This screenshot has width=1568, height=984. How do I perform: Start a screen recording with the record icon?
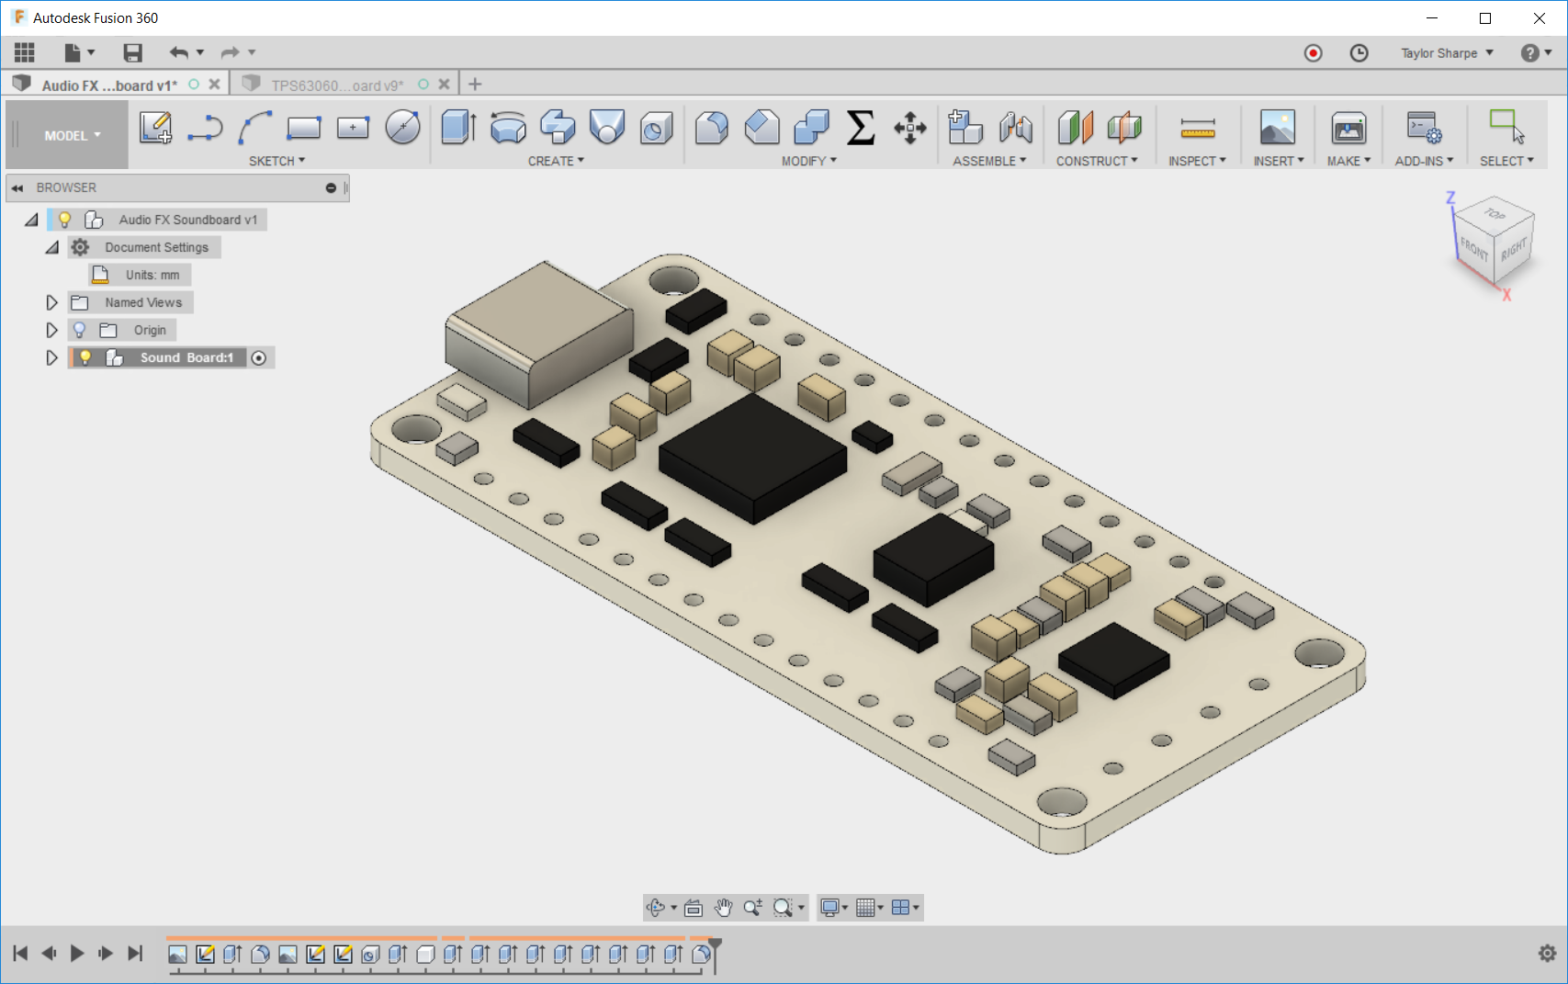coord(1313,52)
